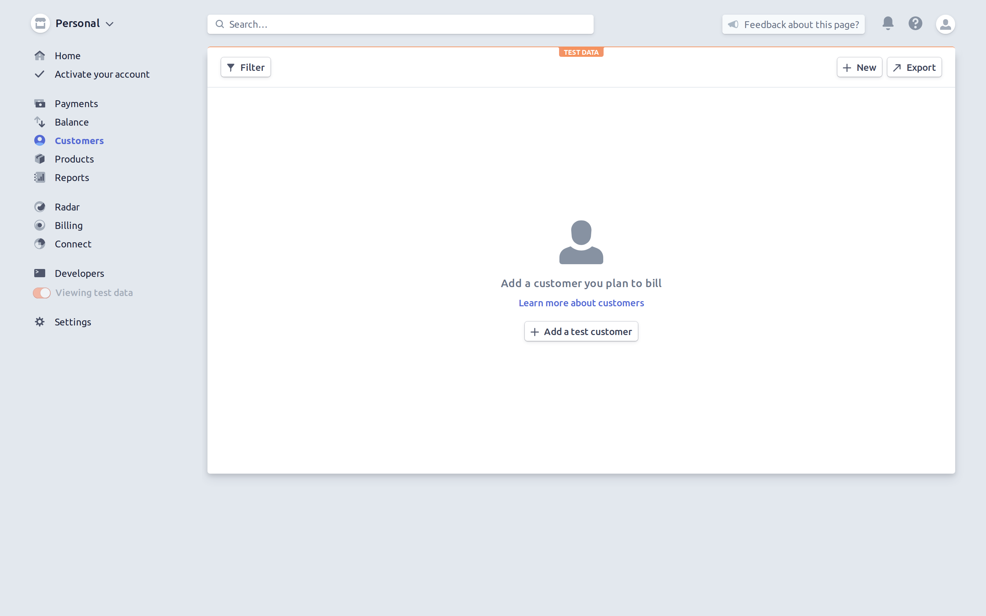
Task: Open the Billing section expander
Action: click(x=69, y=225)
